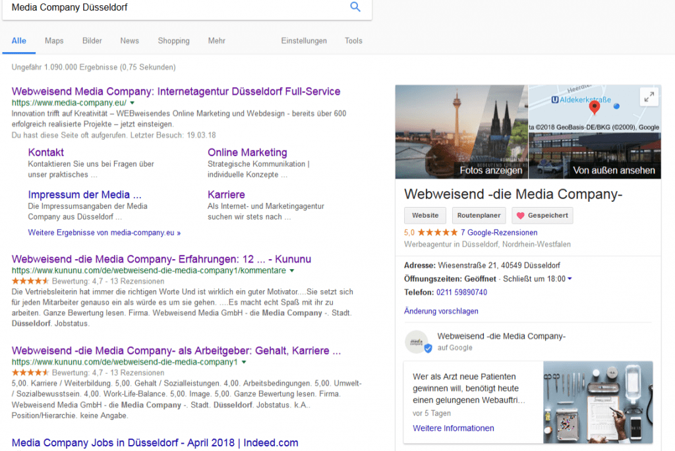
Task: Click Von außen ansehen street view thumbnail
Action: [595, 156]
